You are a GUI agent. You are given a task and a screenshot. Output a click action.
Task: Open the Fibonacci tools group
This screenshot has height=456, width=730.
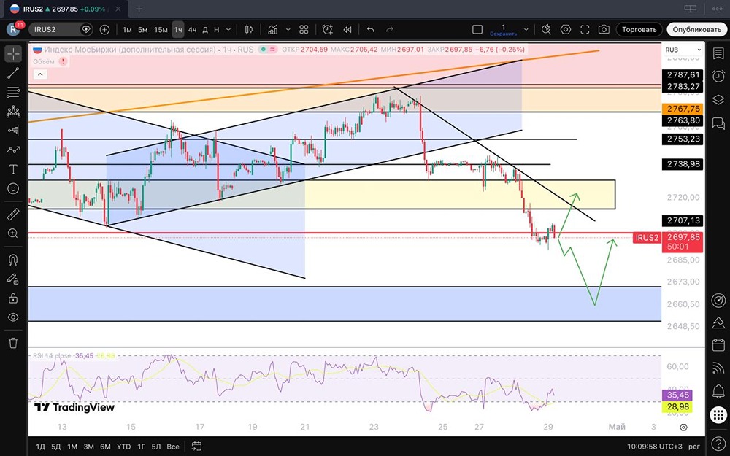click(13, 92)
